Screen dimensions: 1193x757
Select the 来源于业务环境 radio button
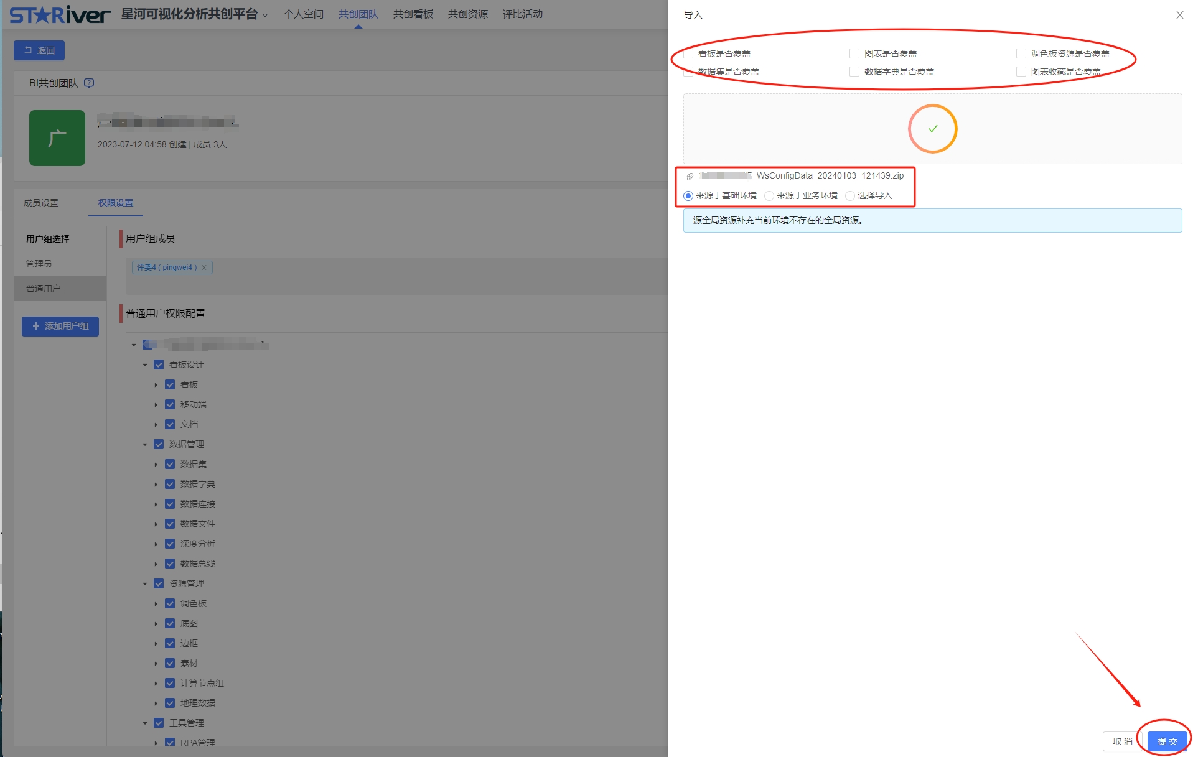click(x=769, y=196)
